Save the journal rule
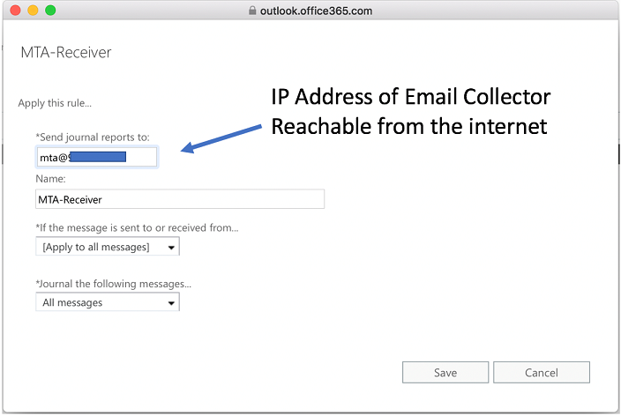Screen dimensions: 621x416 445,372
